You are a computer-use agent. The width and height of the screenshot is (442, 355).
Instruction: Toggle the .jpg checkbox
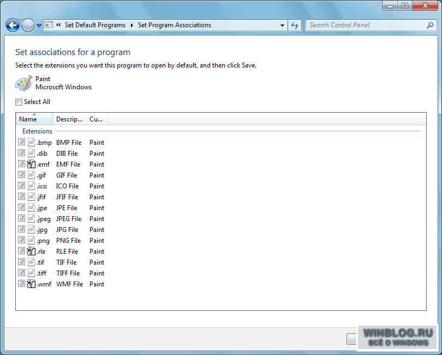21,229
